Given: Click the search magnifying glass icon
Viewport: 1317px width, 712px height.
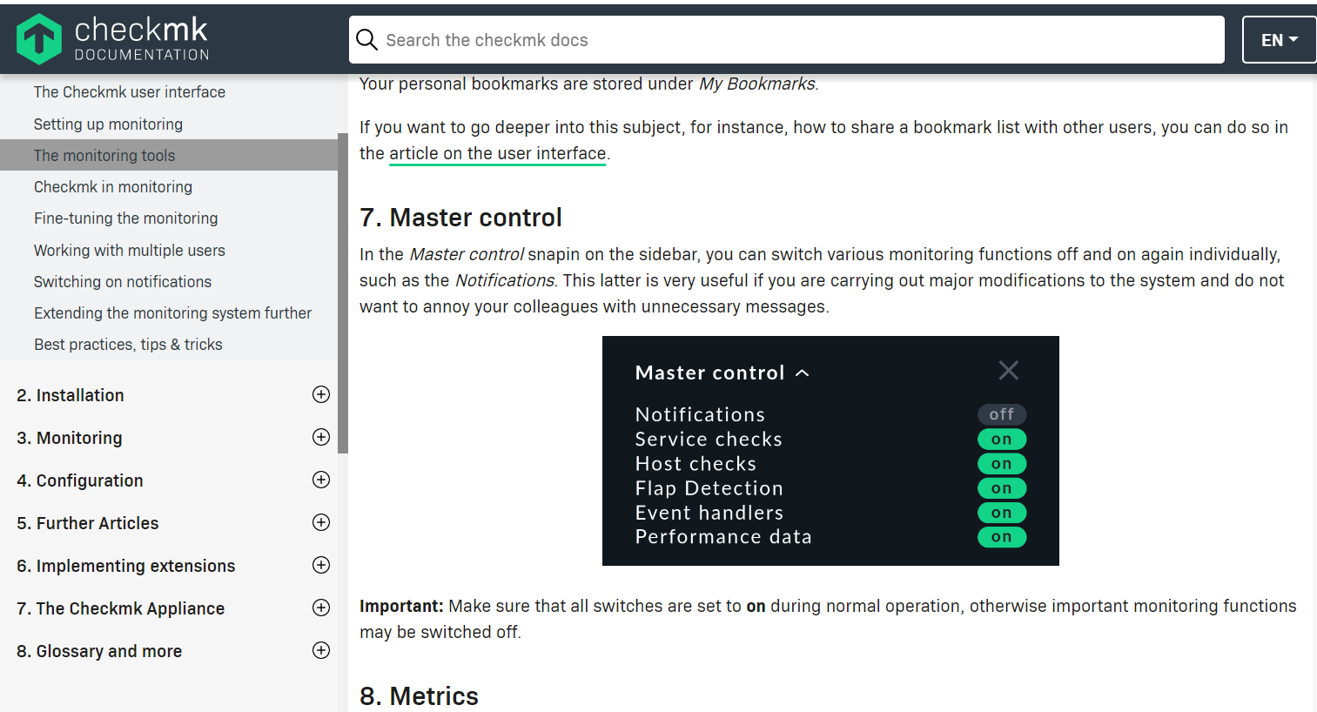Looking at the screenshot, I should 366,39.
